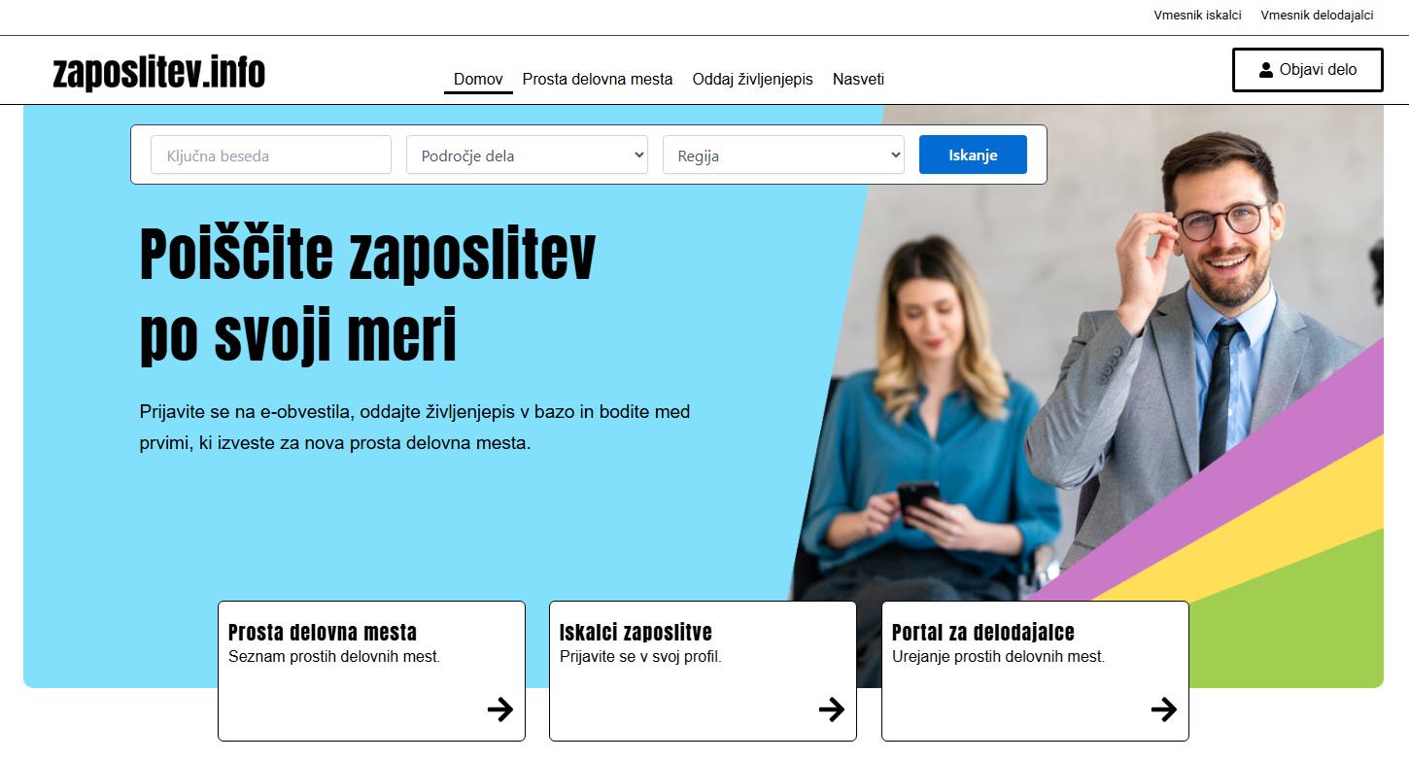Click the blue Iskanje search button
Image resolution: width=1409 pixels, height=761 pixels.
(973, 155)
